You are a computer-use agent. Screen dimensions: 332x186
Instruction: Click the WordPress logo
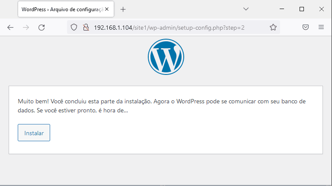click(x=166, y=57)
